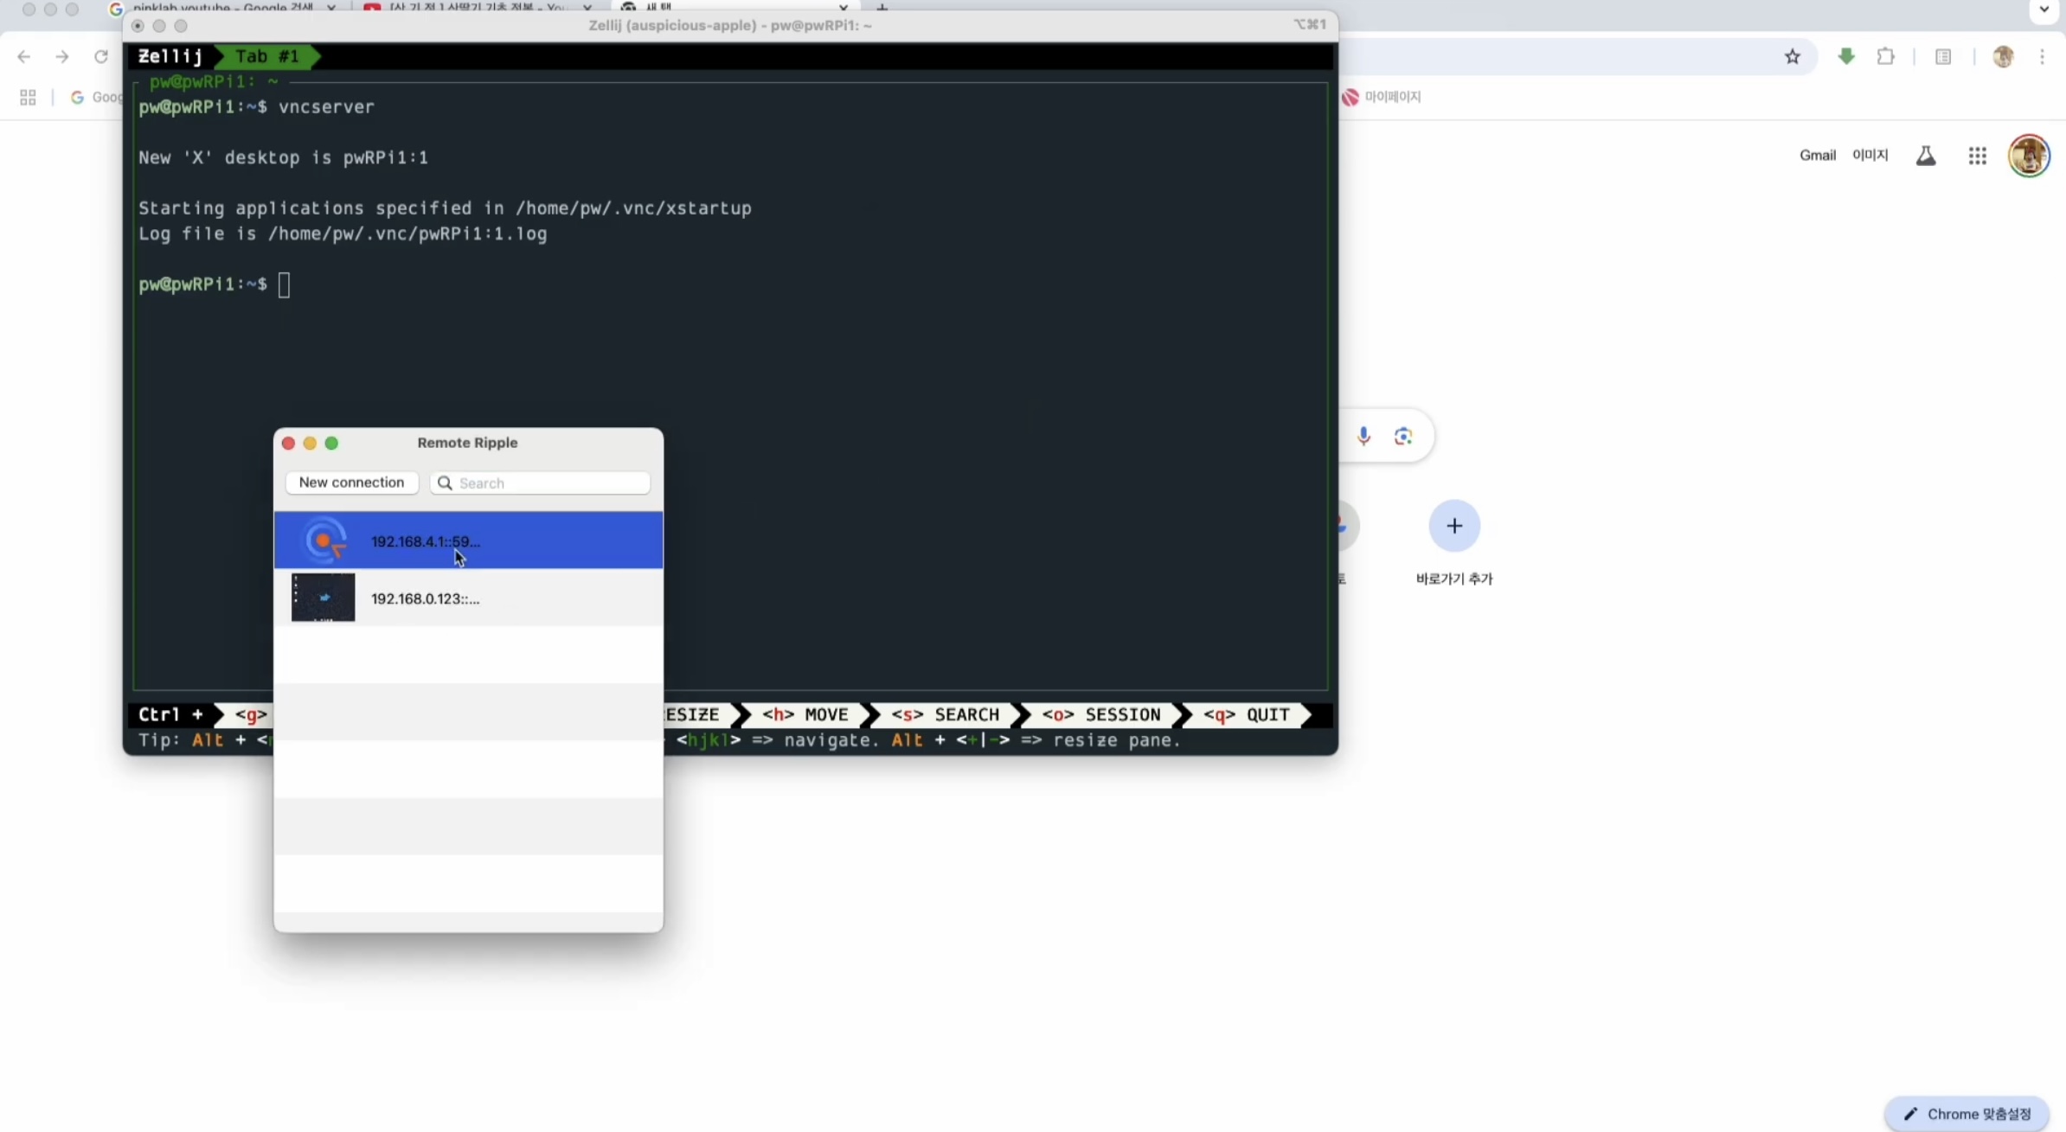Select Zellij Tab #1
The image size is (2066, 1132).
click(x=267, y=57)
